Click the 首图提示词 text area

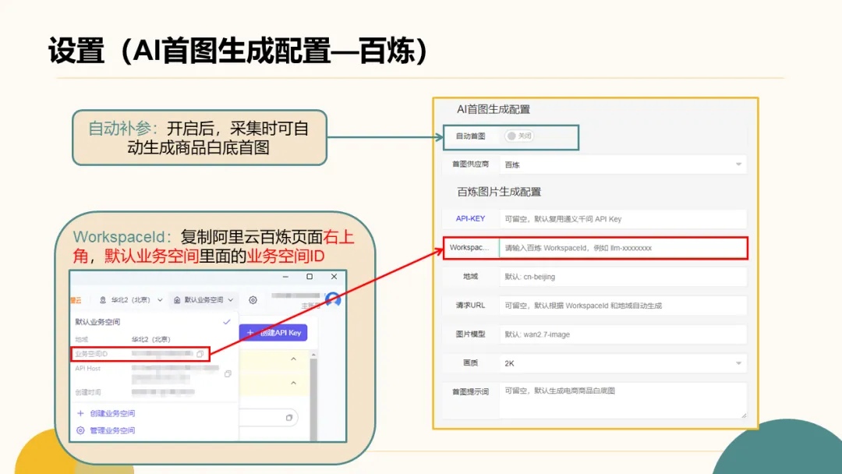coord(623,401)
